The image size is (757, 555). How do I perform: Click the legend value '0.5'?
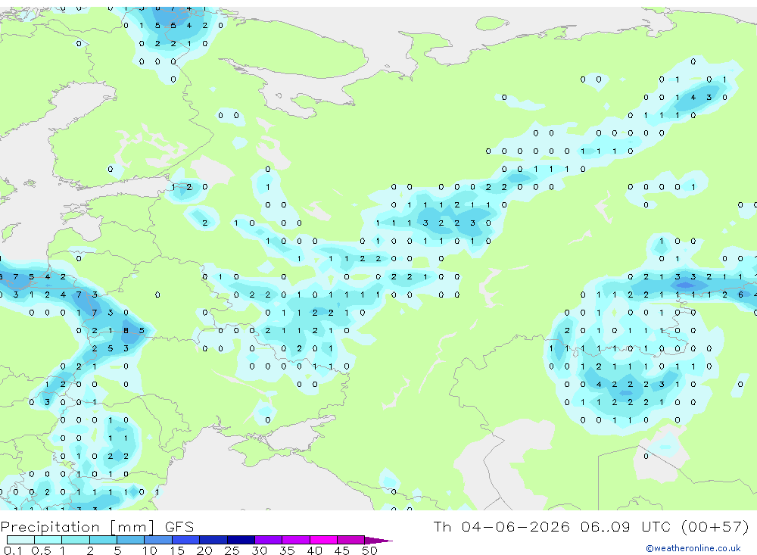click(41, 550)
